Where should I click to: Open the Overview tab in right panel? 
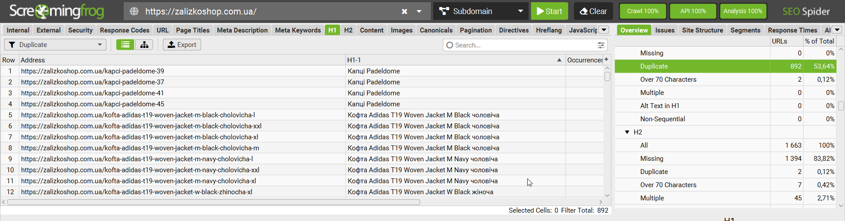[634, 30]
